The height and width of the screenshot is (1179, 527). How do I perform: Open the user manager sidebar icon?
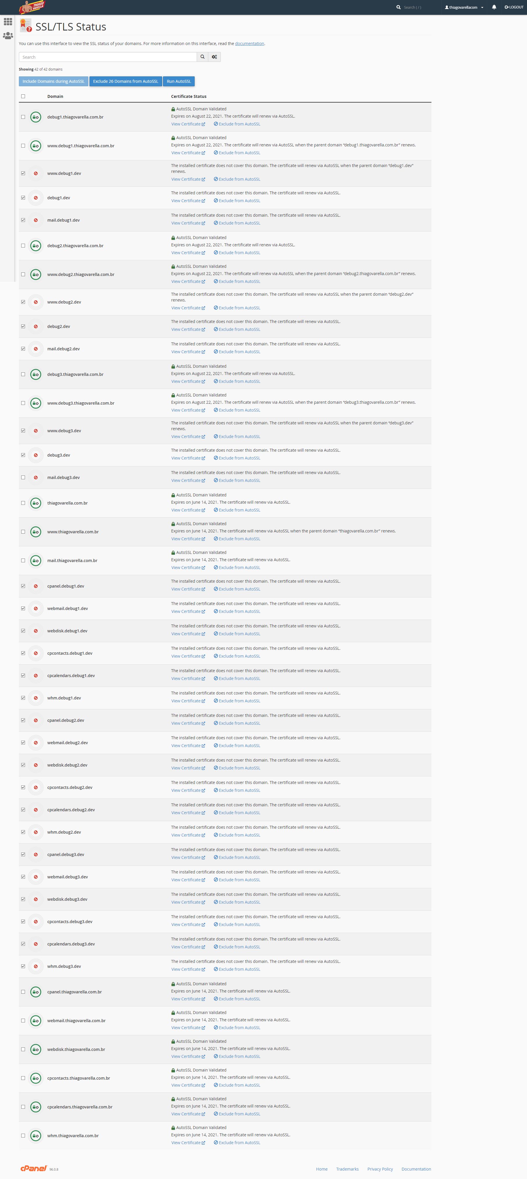pos(8,35)
